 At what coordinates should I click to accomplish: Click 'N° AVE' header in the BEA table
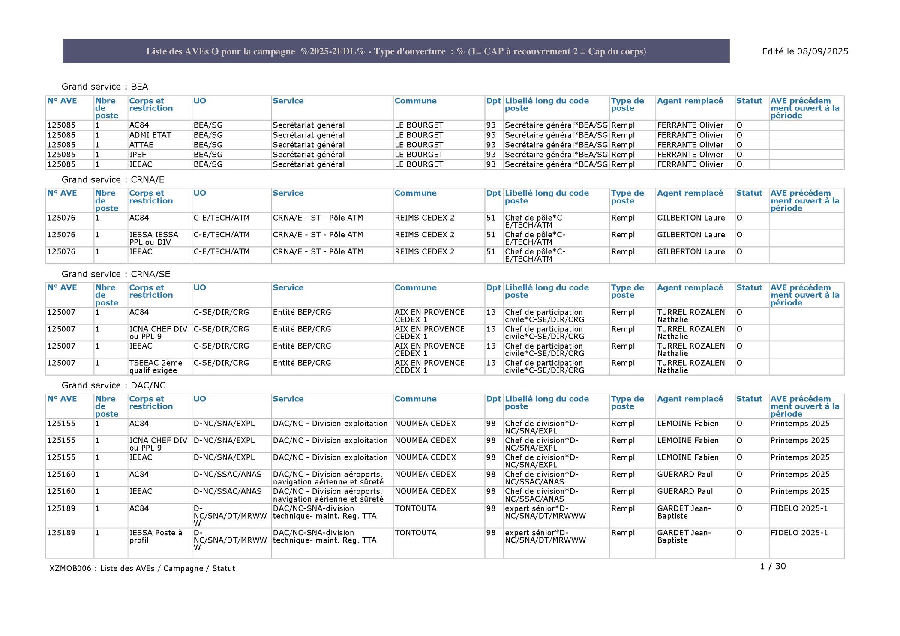[x=62, y=101]
